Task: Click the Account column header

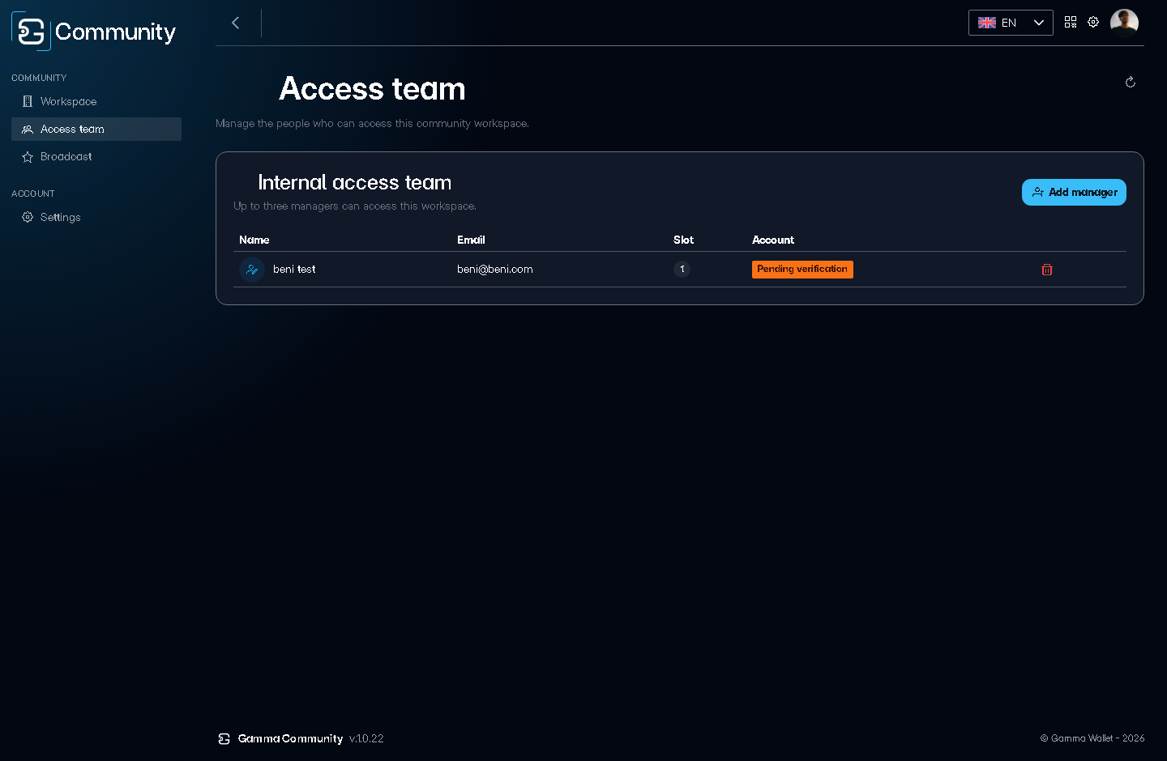Action: pyautogui.click(x=773, y=240)
